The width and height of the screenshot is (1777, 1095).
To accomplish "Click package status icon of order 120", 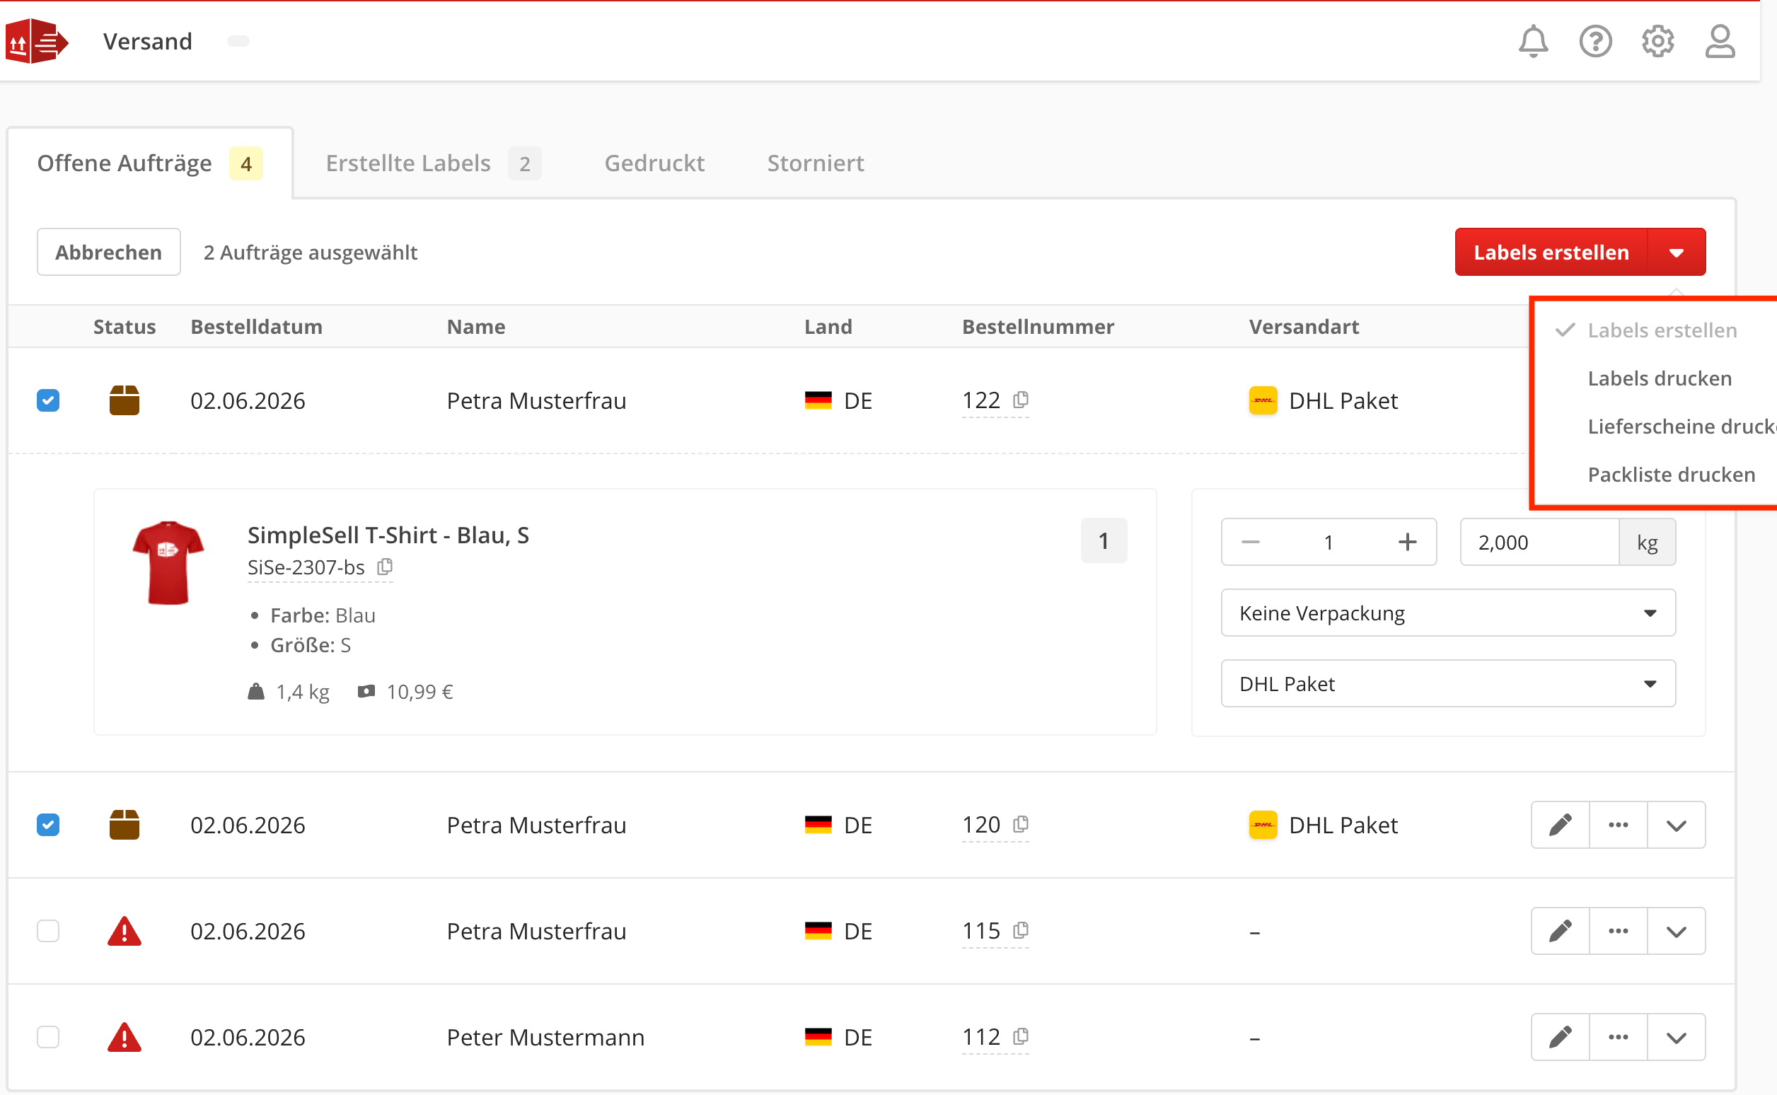I will [x=124, y=825].
